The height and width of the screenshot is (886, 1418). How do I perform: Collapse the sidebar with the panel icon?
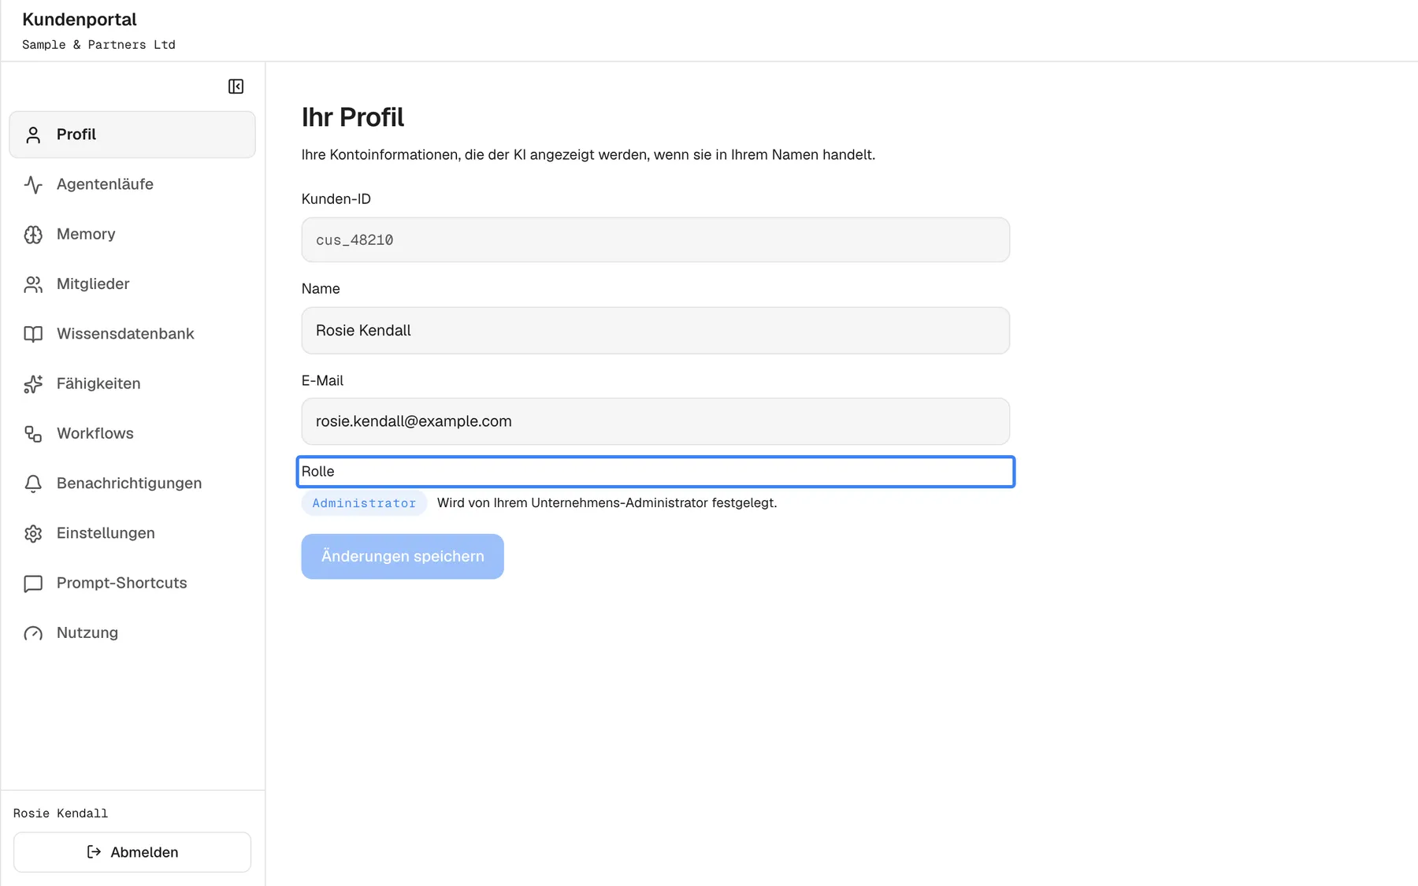tap(236, 87)
